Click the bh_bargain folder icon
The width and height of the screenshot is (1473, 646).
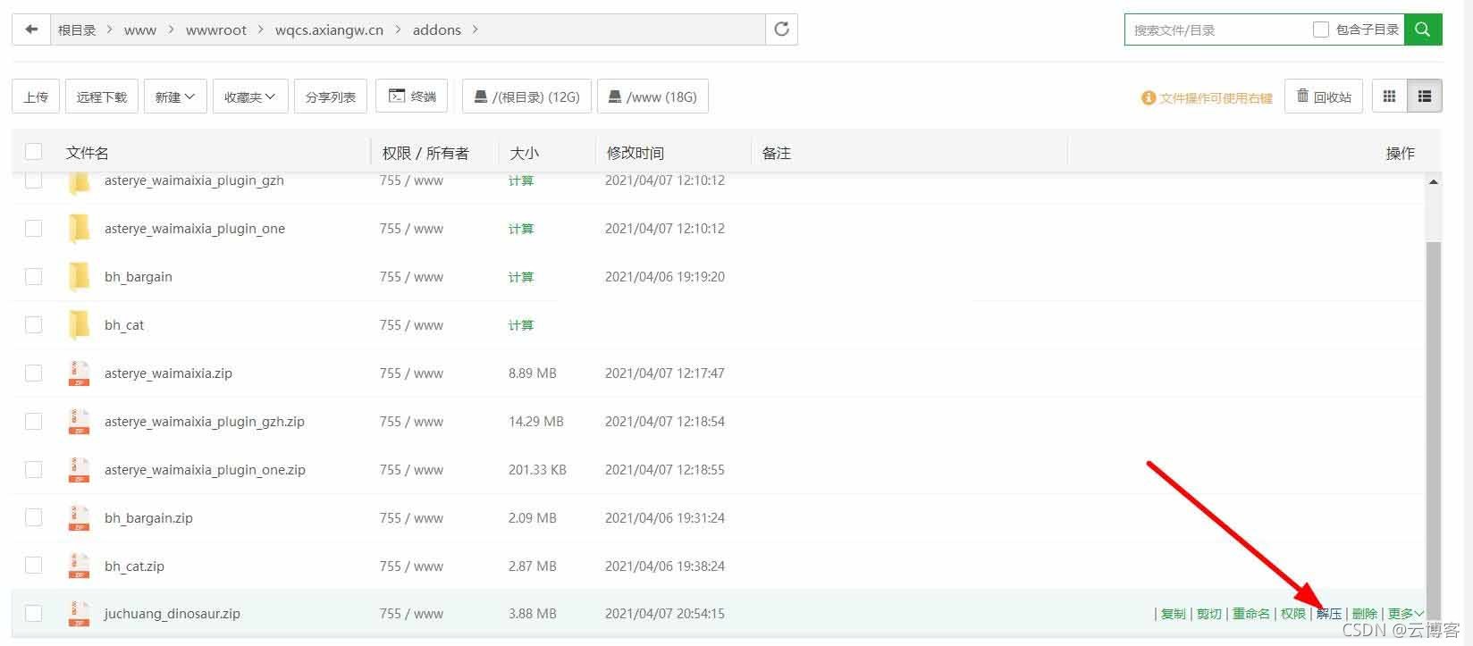coord(79,277)
